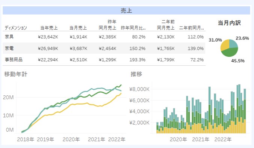This screenshot has height=148, width=254.
Task: Click the 2020年 label under 推移 chart
Action: (x=178, y=139)
